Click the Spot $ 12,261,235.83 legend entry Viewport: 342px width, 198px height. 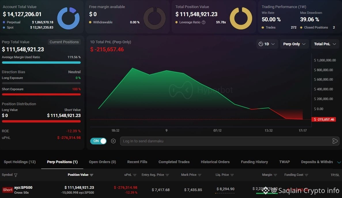28,27
